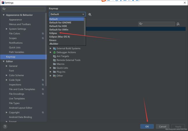
Task: Click the Ant Targets folder icon
Action: pos(54,56)
